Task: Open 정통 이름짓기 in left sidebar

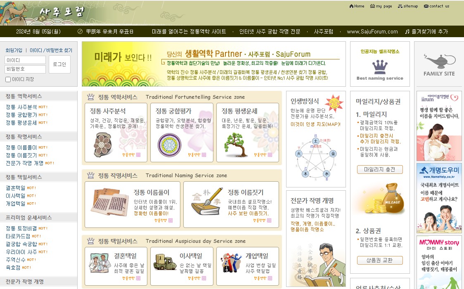Action: point(21,155)
